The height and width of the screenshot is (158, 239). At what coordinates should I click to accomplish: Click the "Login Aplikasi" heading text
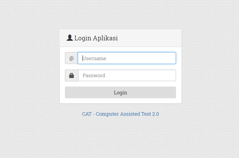[x=96, y=38]
